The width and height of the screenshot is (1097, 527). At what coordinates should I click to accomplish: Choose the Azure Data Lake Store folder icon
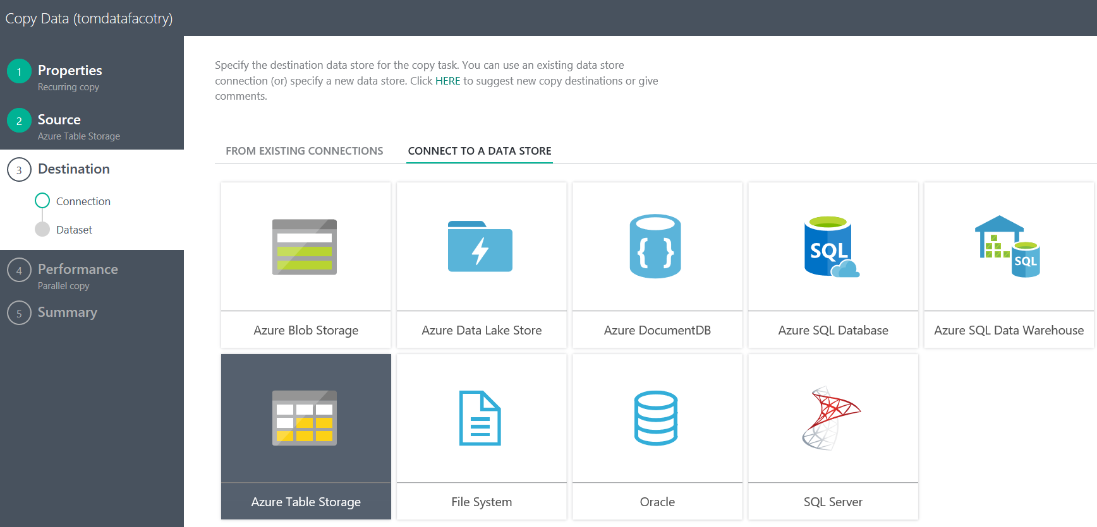tap(480, 246)
